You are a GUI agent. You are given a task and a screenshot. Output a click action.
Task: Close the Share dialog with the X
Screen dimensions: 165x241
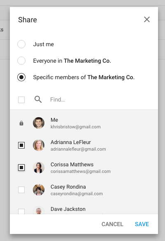coord(147,19)
